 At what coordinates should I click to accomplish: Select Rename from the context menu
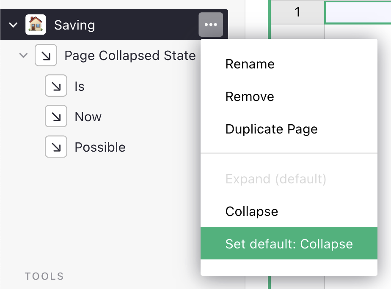[x=250, y=64]
